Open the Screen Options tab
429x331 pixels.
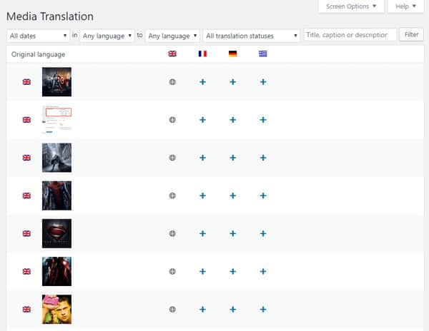(350, 6)
